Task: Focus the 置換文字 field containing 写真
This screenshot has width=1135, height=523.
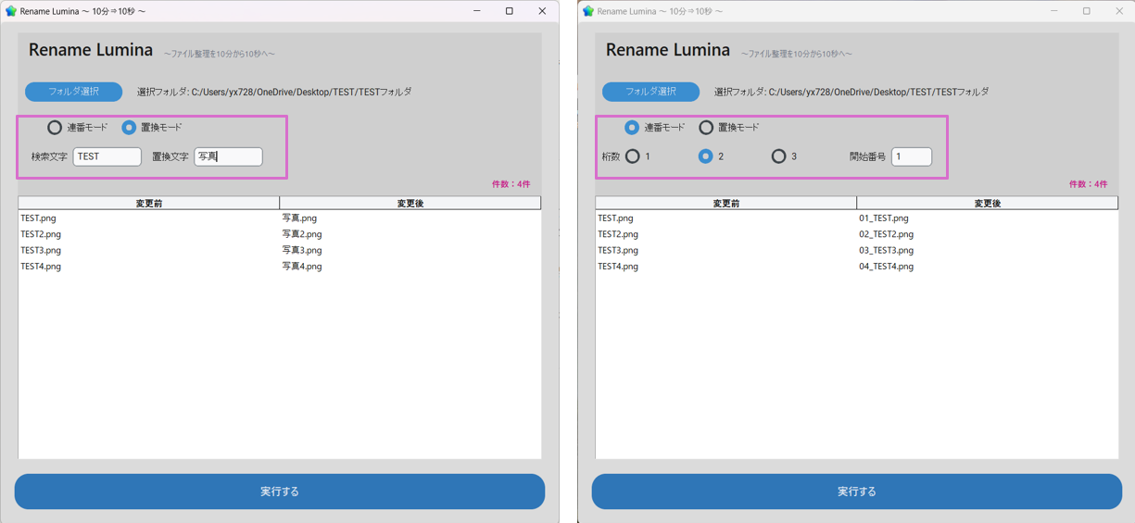Action: coord(228,156)
